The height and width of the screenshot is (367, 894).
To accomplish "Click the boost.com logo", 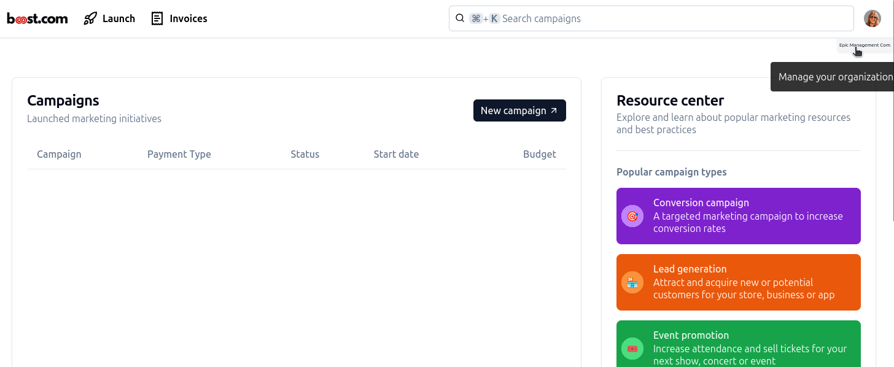I will pos(37,18).
